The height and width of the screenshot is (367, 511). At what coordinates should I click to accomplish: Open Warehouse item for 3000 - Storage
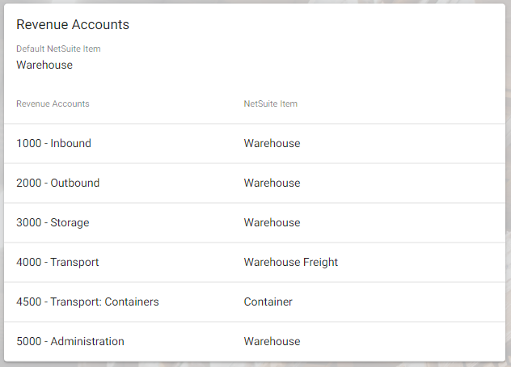click(272, 222)
